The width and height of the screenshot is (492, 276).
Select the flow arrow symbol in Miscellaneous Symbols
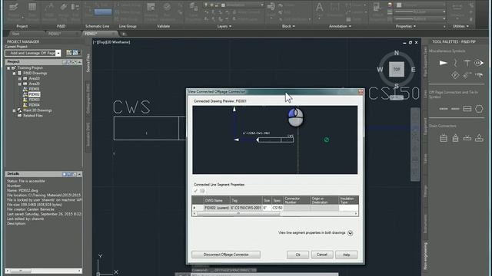tap(443, 63)
